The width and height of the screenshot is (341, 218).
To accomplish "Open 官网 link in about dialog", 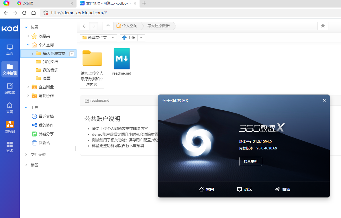I will tap(207, 189).
